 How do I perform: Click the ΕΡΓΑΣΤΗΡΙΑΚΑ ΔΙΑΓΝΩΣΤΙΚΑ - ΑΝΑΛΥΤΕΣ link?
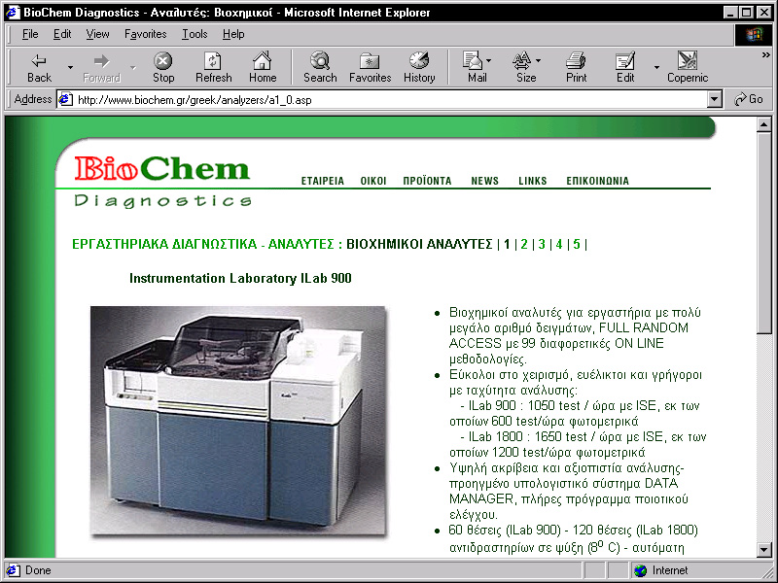[x=203, y=244]
